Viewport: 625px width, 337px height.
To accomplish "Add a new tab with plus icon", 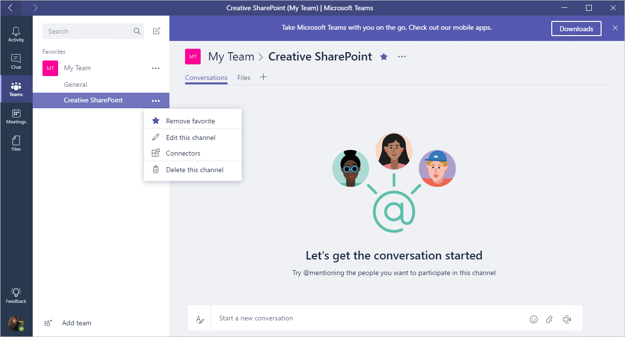I will 264,77.
